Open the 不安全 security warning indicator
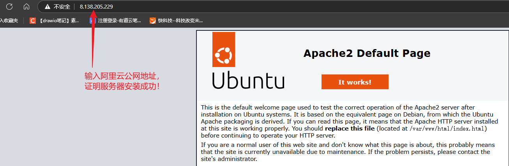This screenshot has width=509, height=166. tap(57, 7)
